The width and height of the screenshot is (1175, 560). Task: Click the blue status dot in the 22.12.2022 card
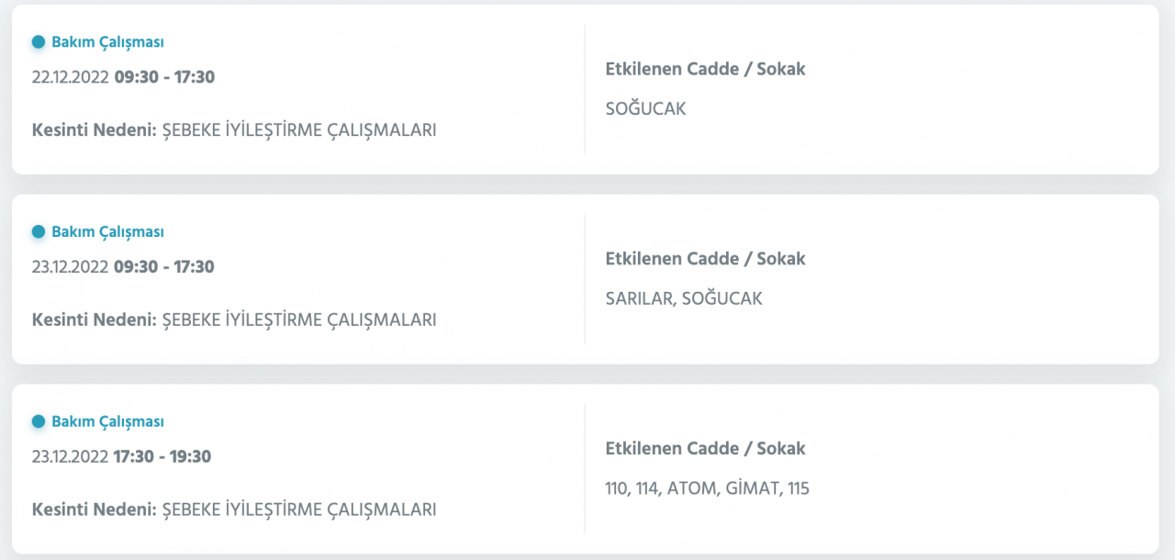pyautogui.click(x=39, y=42)
